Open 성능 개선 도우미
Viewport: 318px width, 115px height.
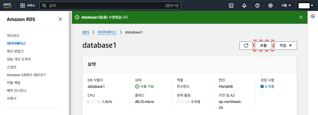pos(19,59)
